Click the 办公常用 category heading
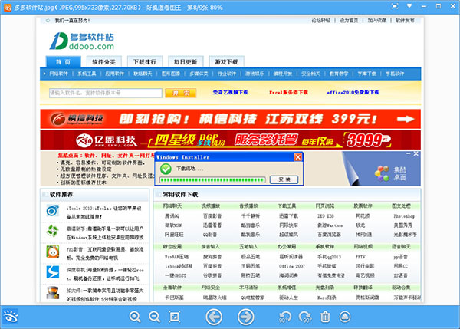460x329 pixels. point(287,246)
